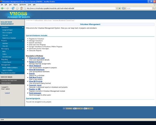This screenshot has height=125, width=156.
Task: Open Outbox in Messaging sidebar
Action: (4, 54)
